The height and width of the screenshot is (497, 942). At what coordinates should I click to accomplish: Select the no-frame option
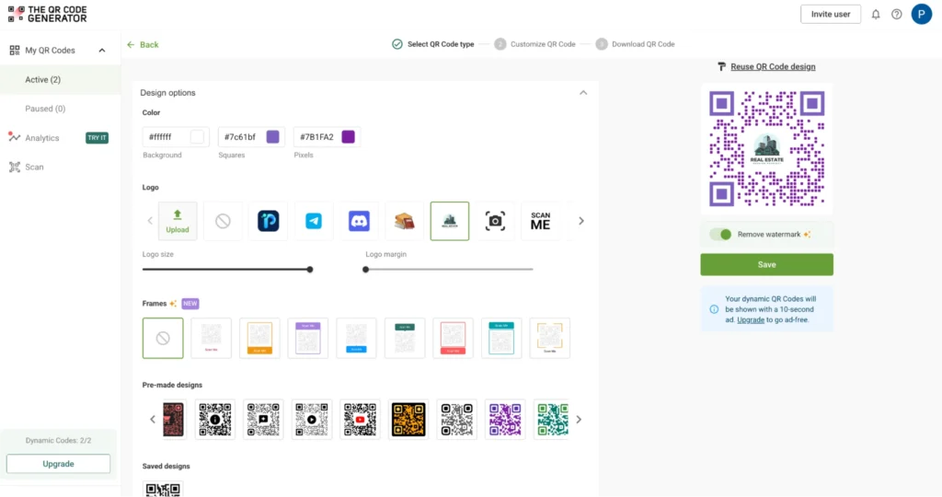[163, 339]
